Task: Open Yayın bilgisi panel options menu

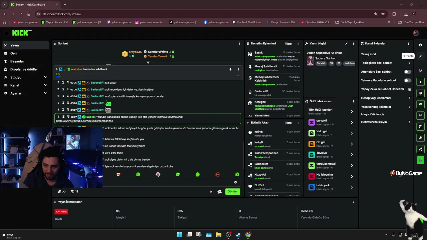Action: 353,44
